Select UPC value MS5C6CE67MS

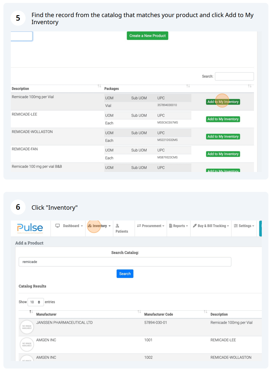point(168,122)
